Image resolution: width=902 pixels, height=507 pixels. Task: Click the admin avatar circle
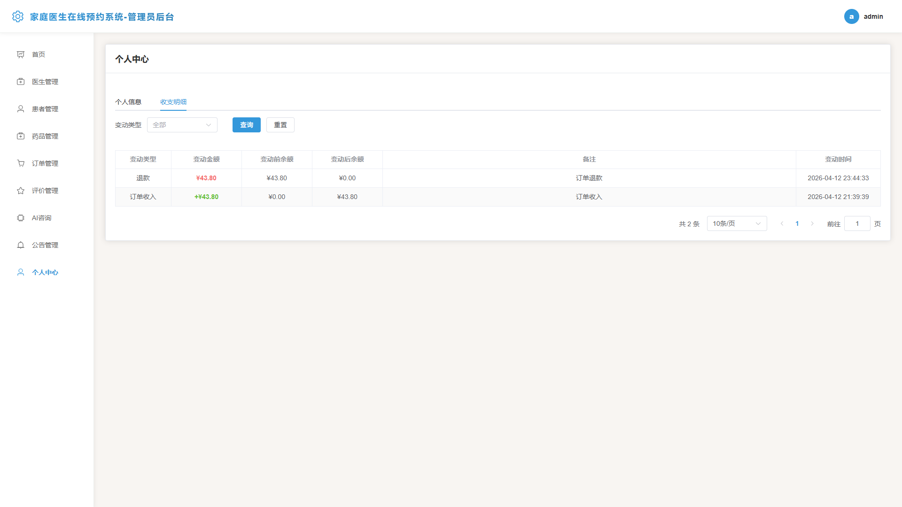pyautogui.click(x=851, y=16)
